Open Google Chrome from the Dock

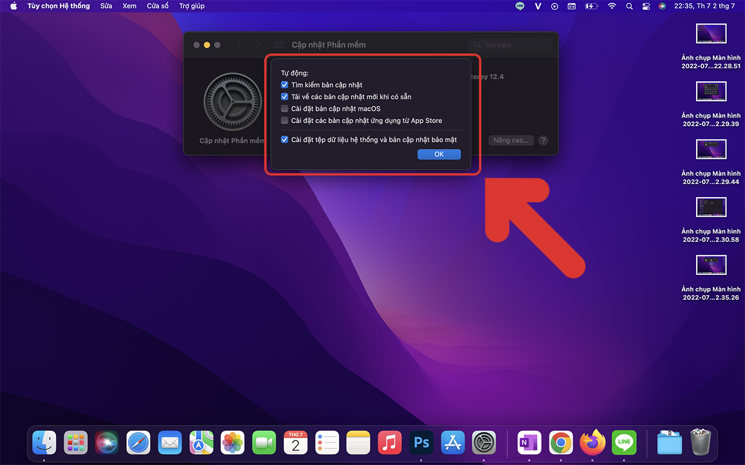click(561, 443)
